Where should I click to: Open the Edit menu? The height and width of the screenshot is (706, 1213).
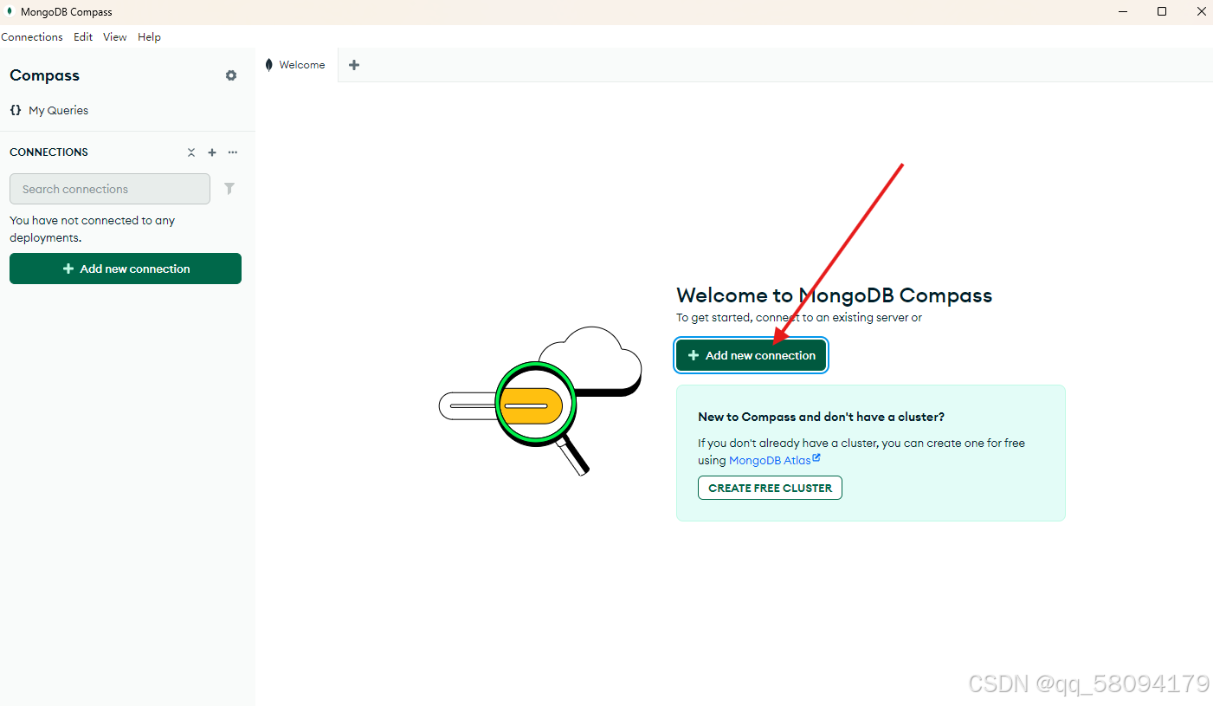point(83,37)
